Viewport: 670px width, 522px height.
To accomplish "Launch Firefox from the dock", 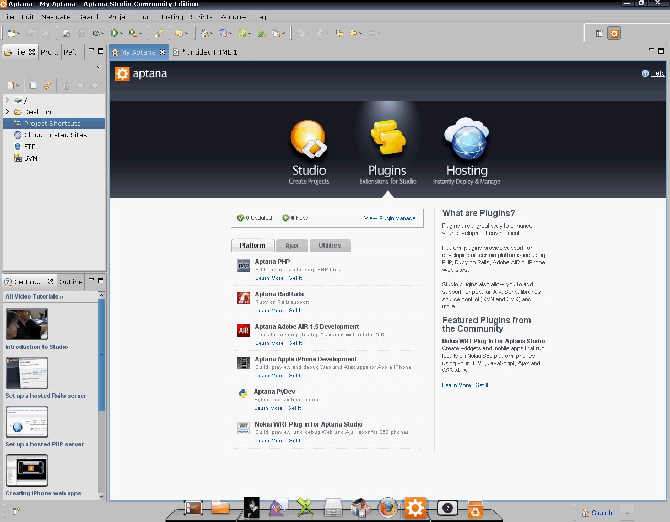I will coord(387,508).
